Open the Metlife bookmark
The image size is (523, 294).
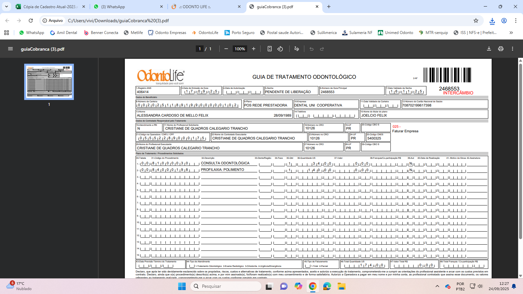click(x=133, y=33)
